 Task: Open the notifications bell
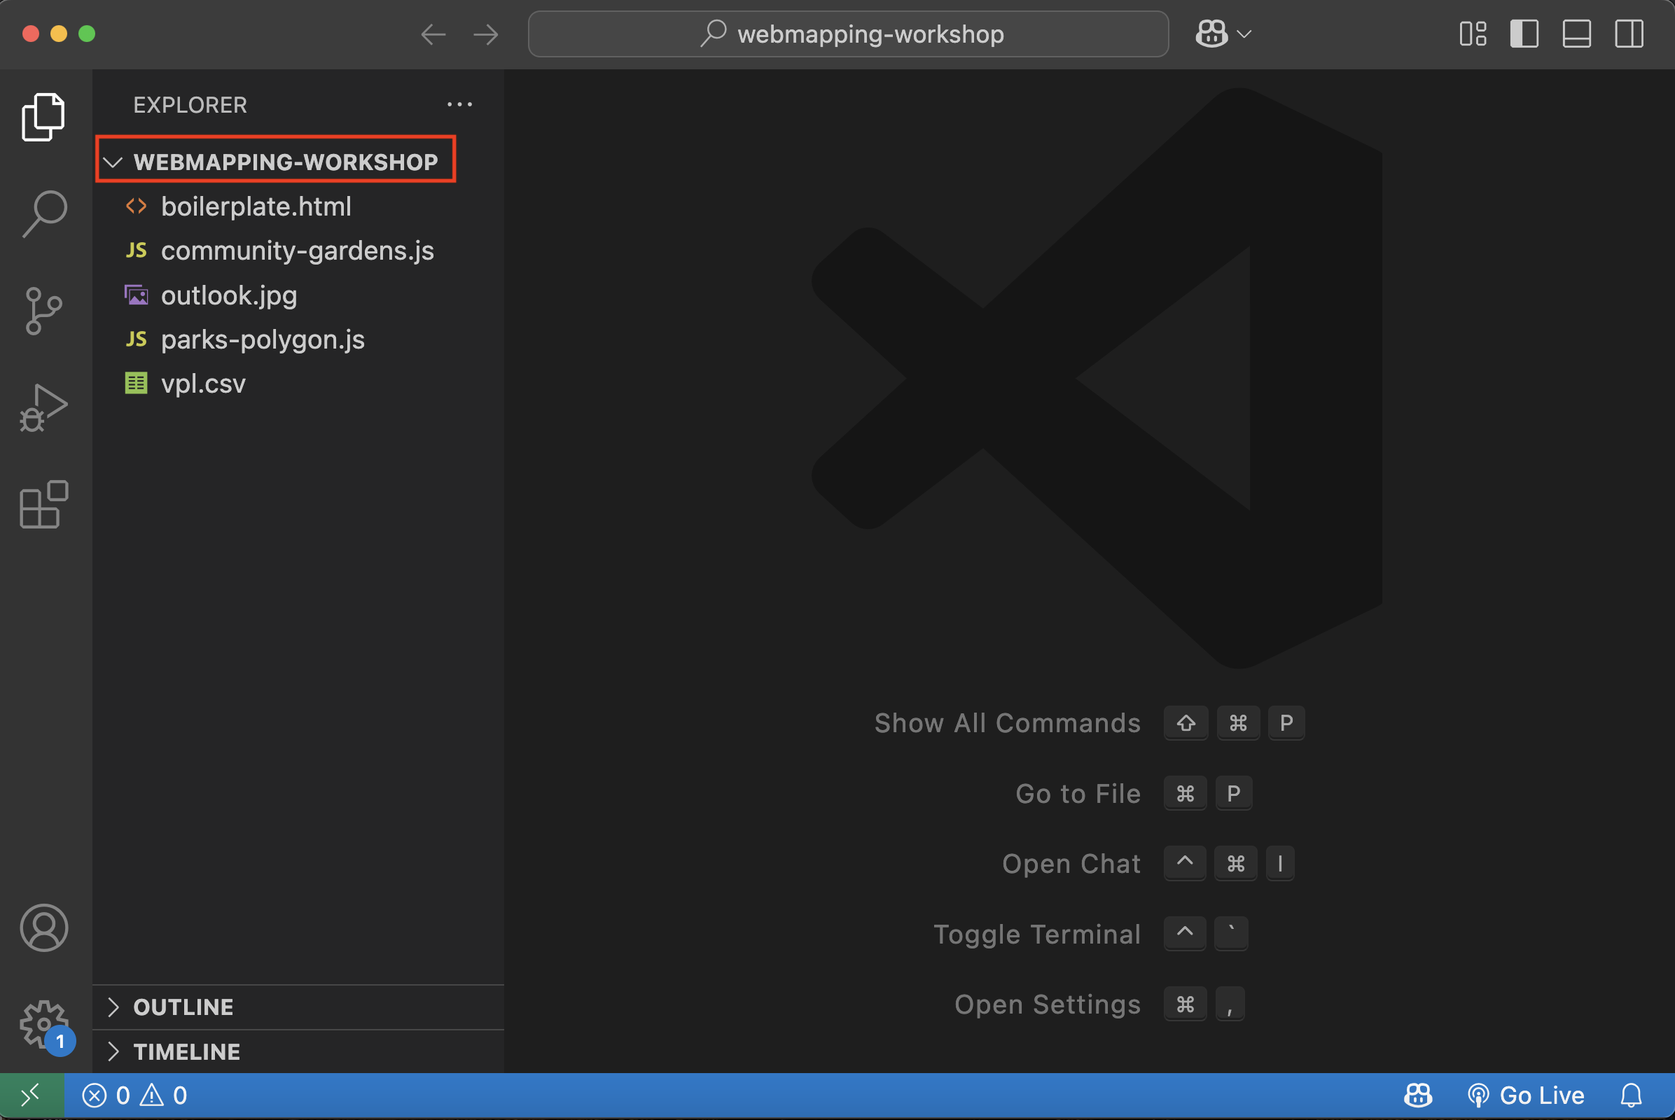tap(1632, 1095)
